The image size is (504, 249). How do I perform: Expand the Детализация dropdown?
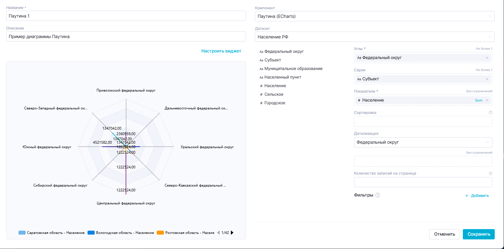click(423, 142)
